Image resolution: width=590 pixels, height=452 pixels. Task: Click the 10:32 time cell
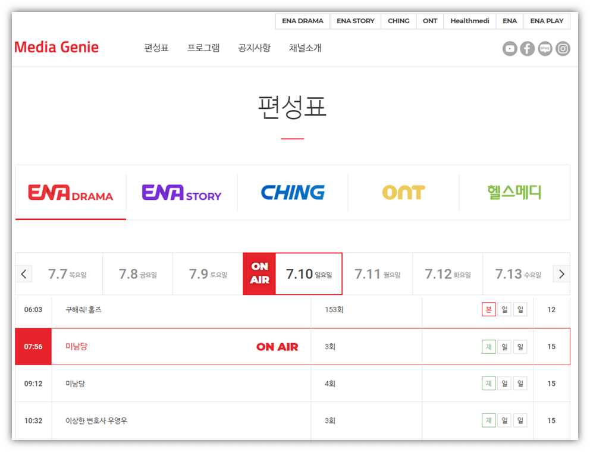click(33, 420)
